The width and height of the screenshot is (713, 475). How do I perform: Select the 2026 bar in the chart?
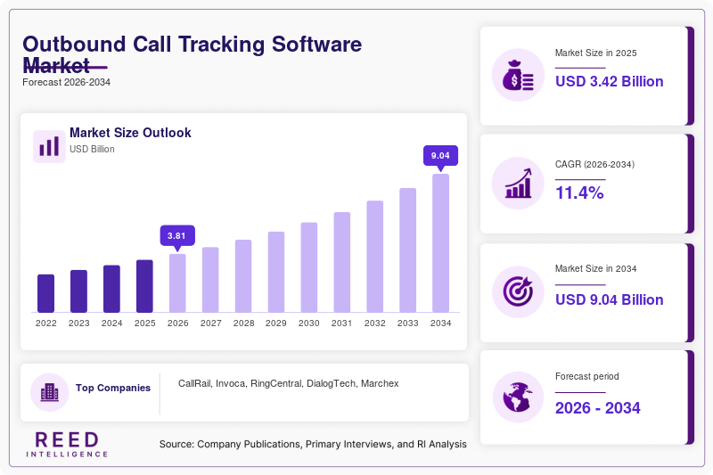(x=177, y=283)
